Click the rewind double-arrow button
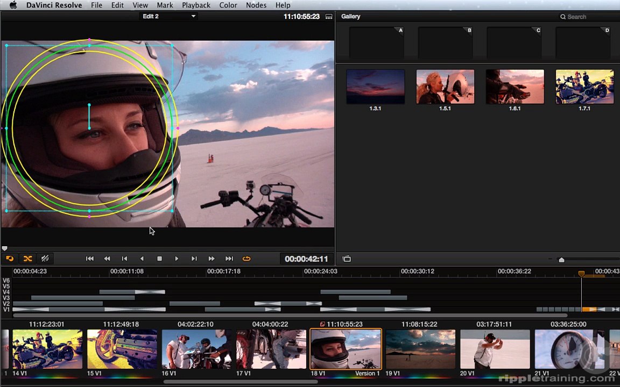The width and height of the screenshot is (620, 387). 107,259
